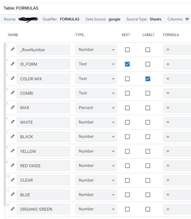Check KEY box for ORGANIC GREEN
Viewport: 191px width, 219px height.
point(127,209)
